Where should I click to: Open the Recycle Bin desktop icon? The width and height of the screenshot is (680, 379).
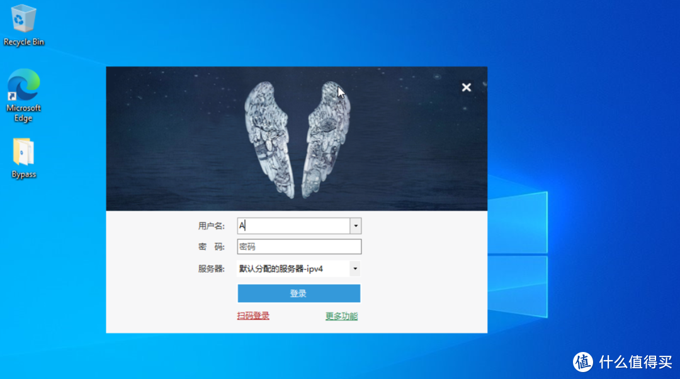click(24, 19)
